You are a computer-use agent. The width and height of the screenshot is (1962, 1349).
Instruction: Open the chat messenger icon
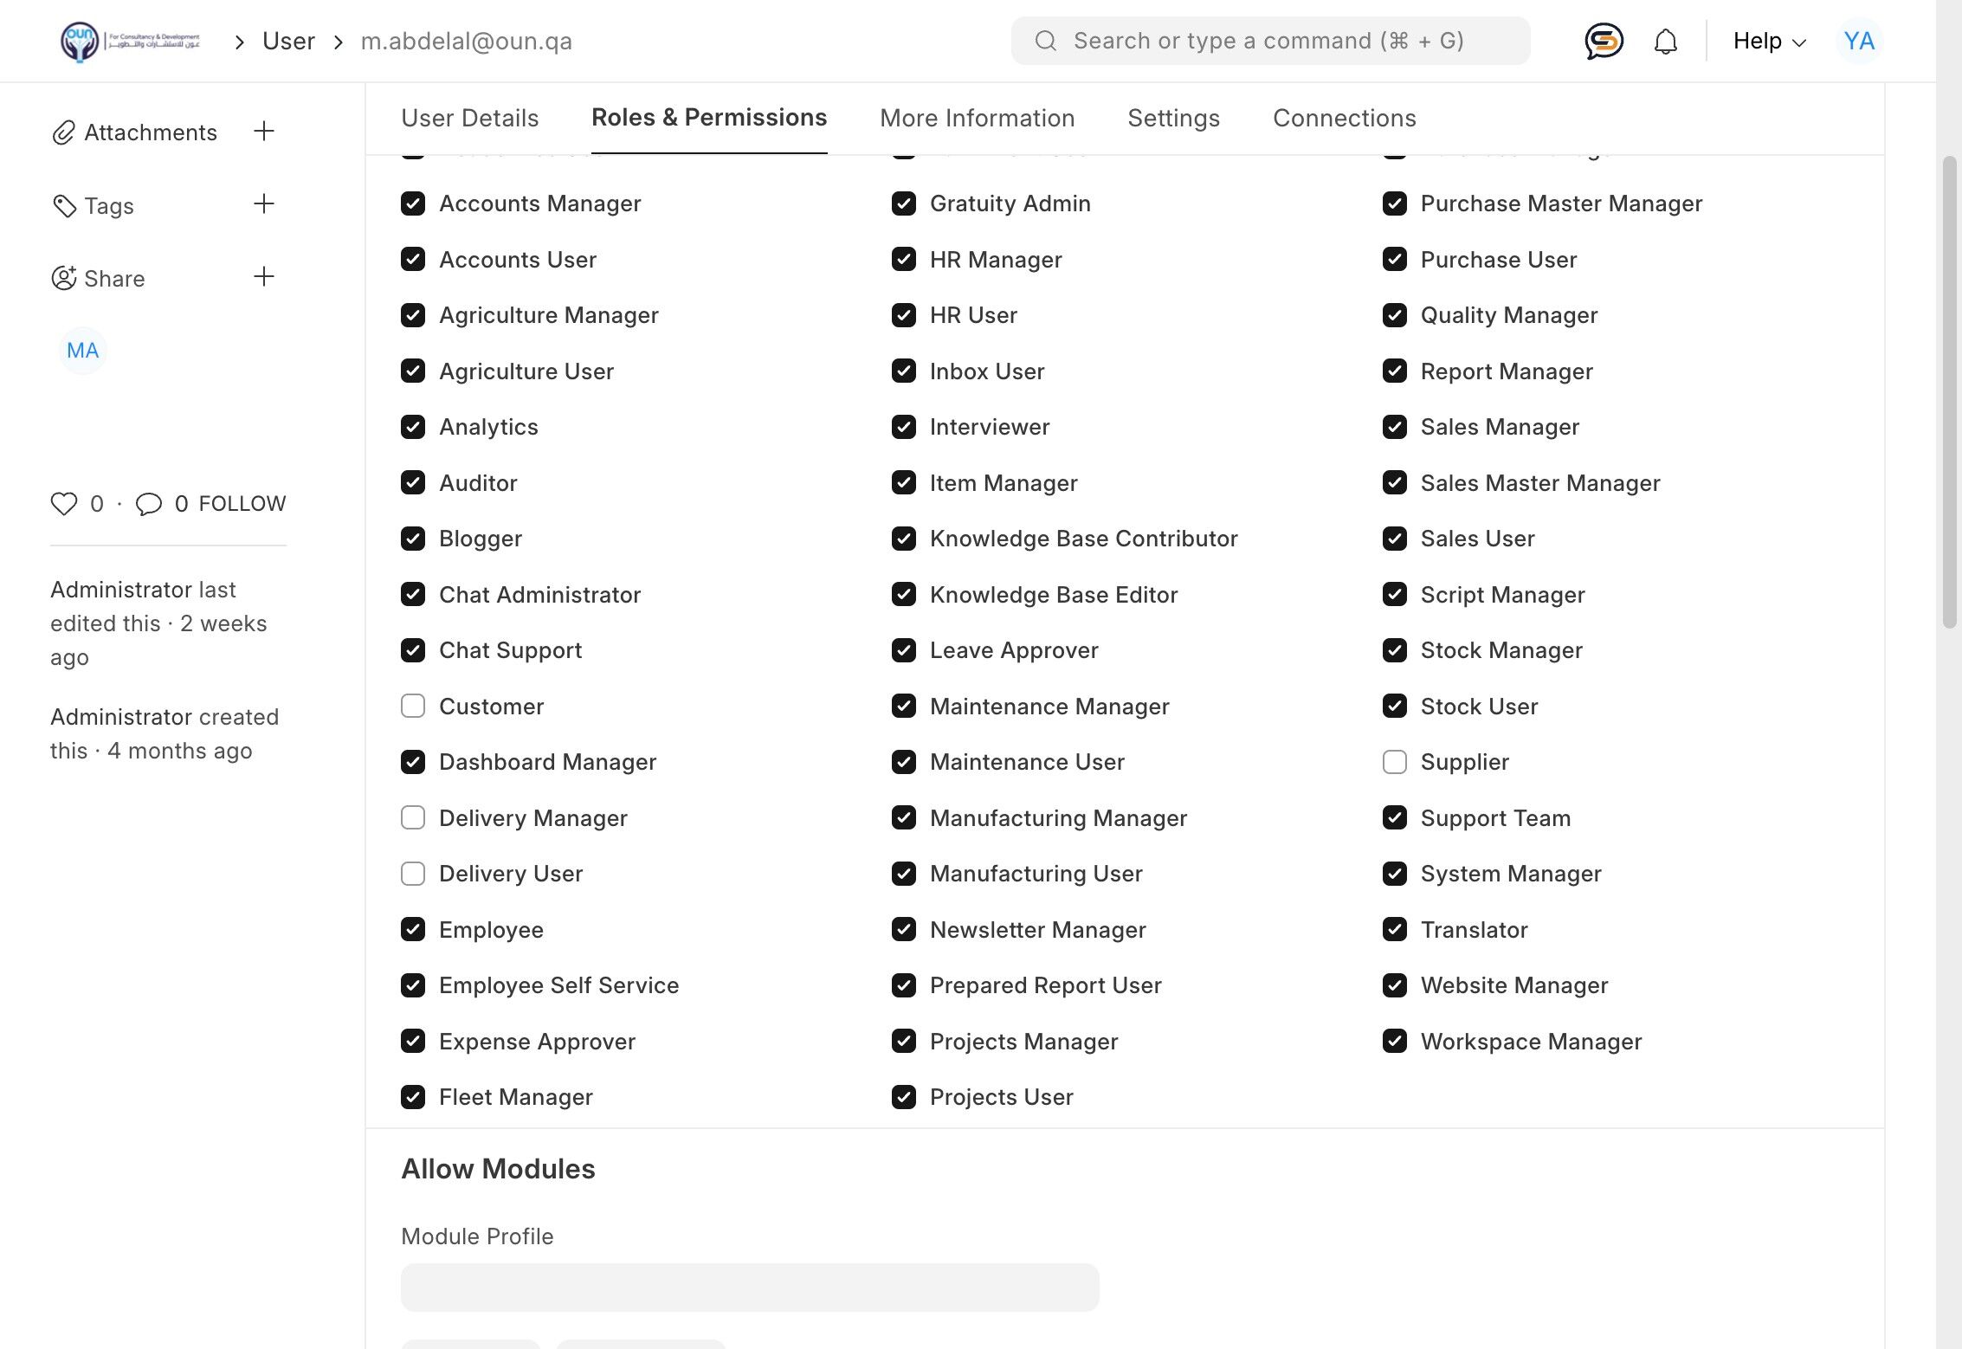[x=1604, y=41]
